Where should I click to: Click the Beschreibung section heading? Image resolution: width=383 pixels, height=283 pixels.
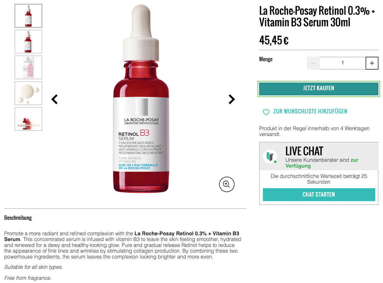(18, 218)
